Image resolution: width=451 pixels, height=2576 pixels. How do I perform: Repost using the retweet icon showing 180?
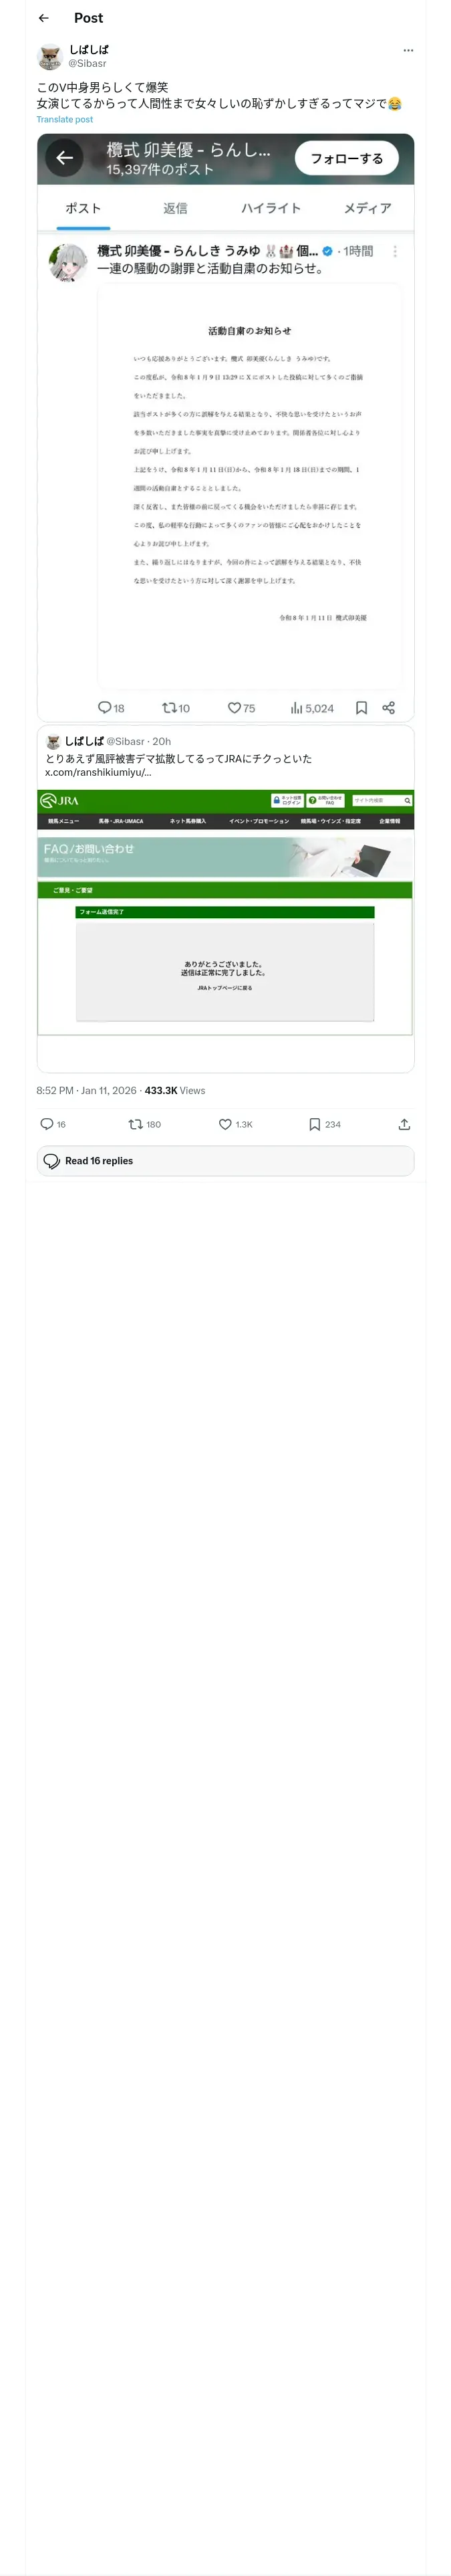[136, 1124]
